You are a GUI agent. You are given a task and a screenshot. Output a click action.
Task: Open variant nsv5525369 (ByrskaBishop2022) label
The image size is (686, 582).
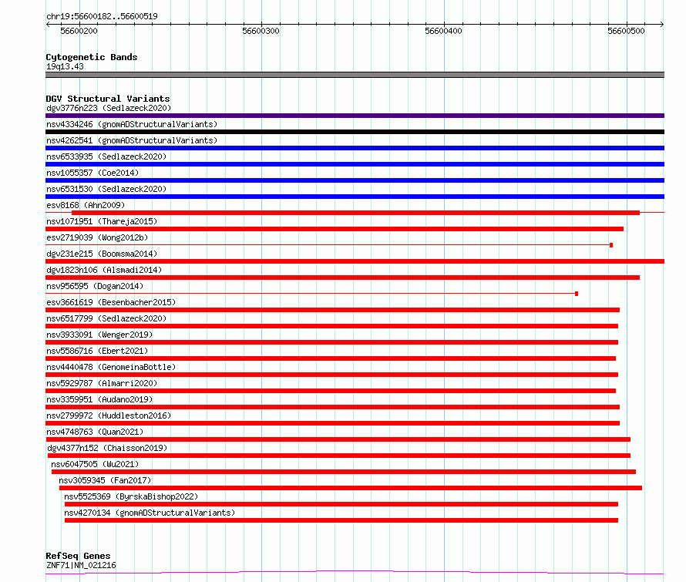[x=131, y=496]
